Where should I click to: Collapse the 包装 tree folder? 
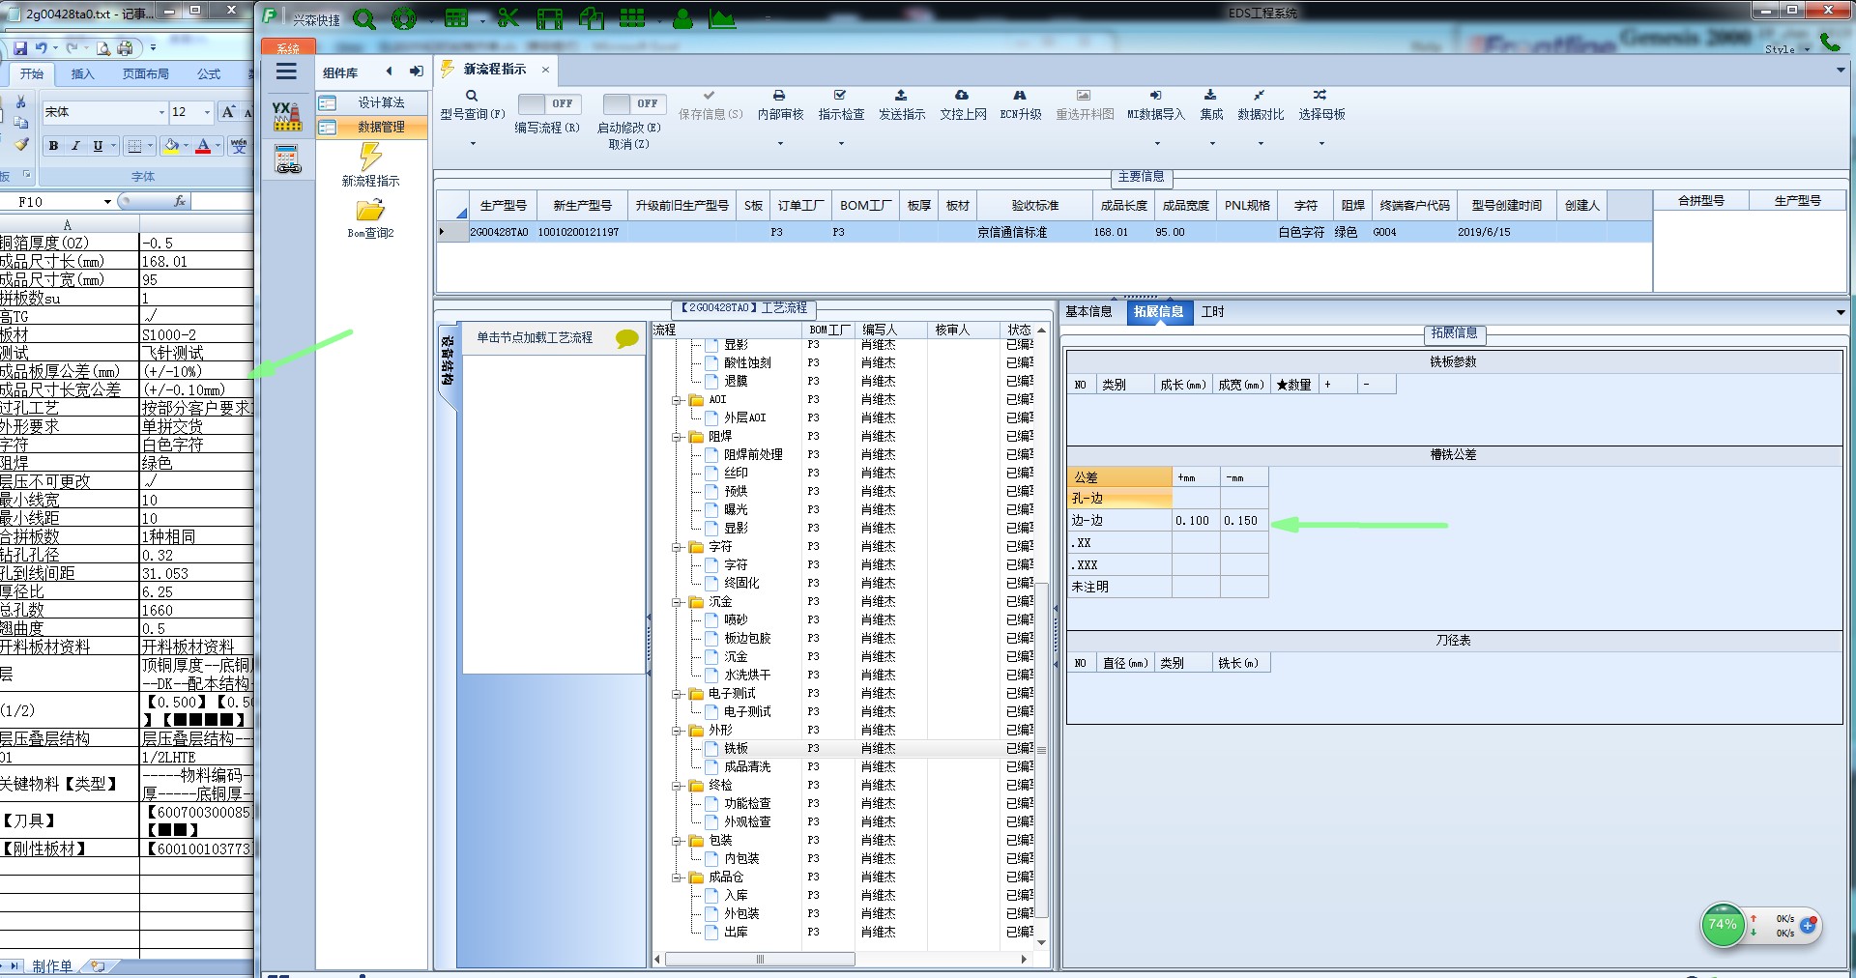coord(677,841)
